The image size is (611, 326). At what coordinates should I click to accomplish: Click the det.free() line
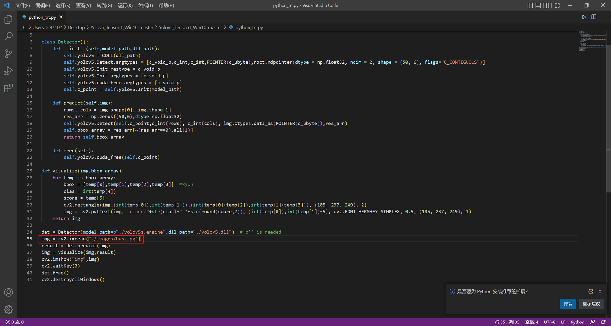pyautogui.click(x=55, y=273)
